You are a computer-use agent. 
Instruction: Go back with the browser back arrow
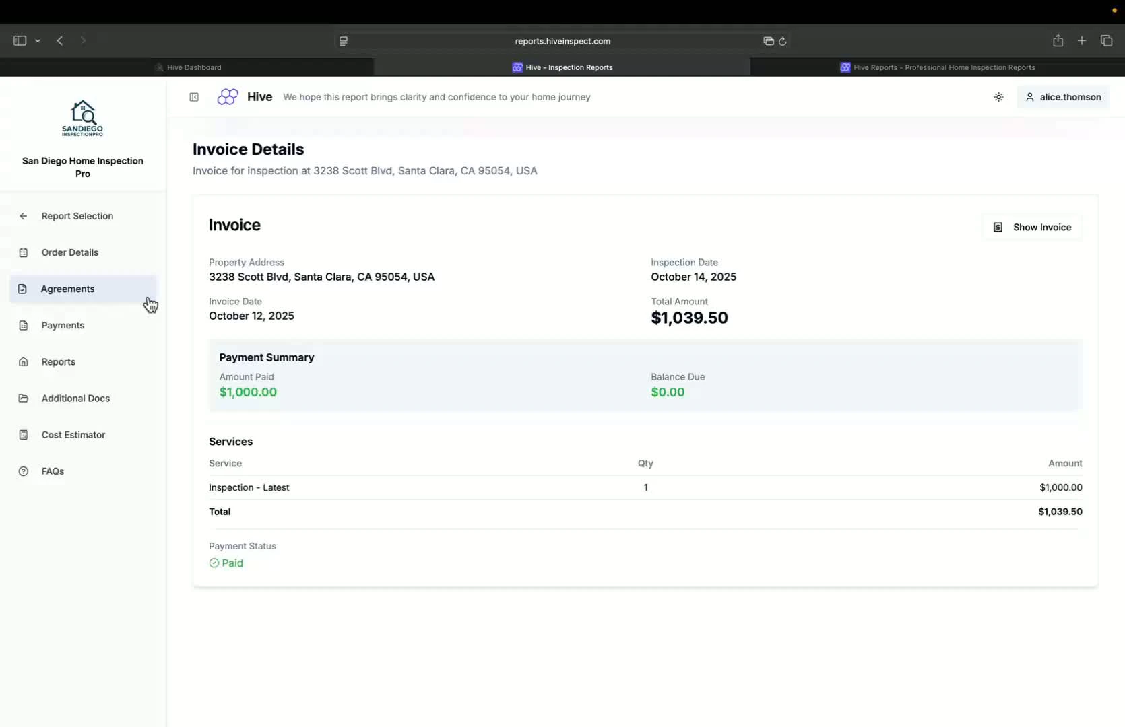coord(60,41)
